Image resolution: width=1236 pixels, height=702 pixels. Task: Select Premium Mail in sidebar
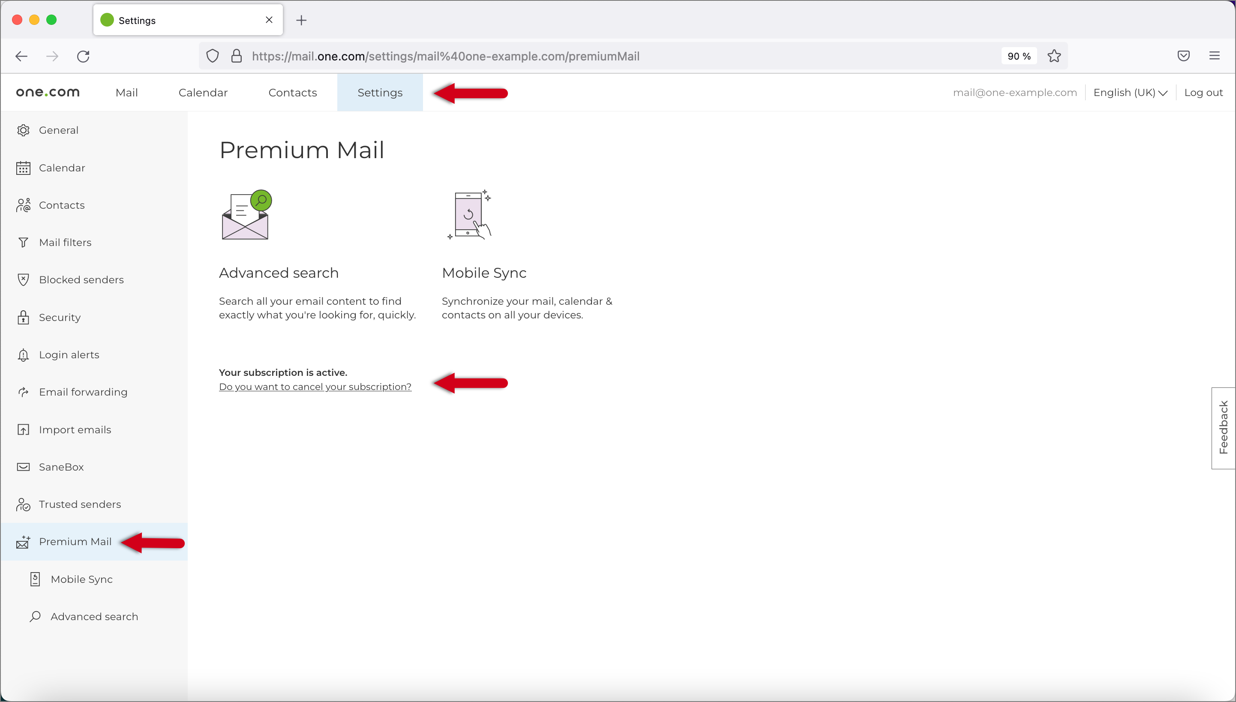tap(94, 542)
